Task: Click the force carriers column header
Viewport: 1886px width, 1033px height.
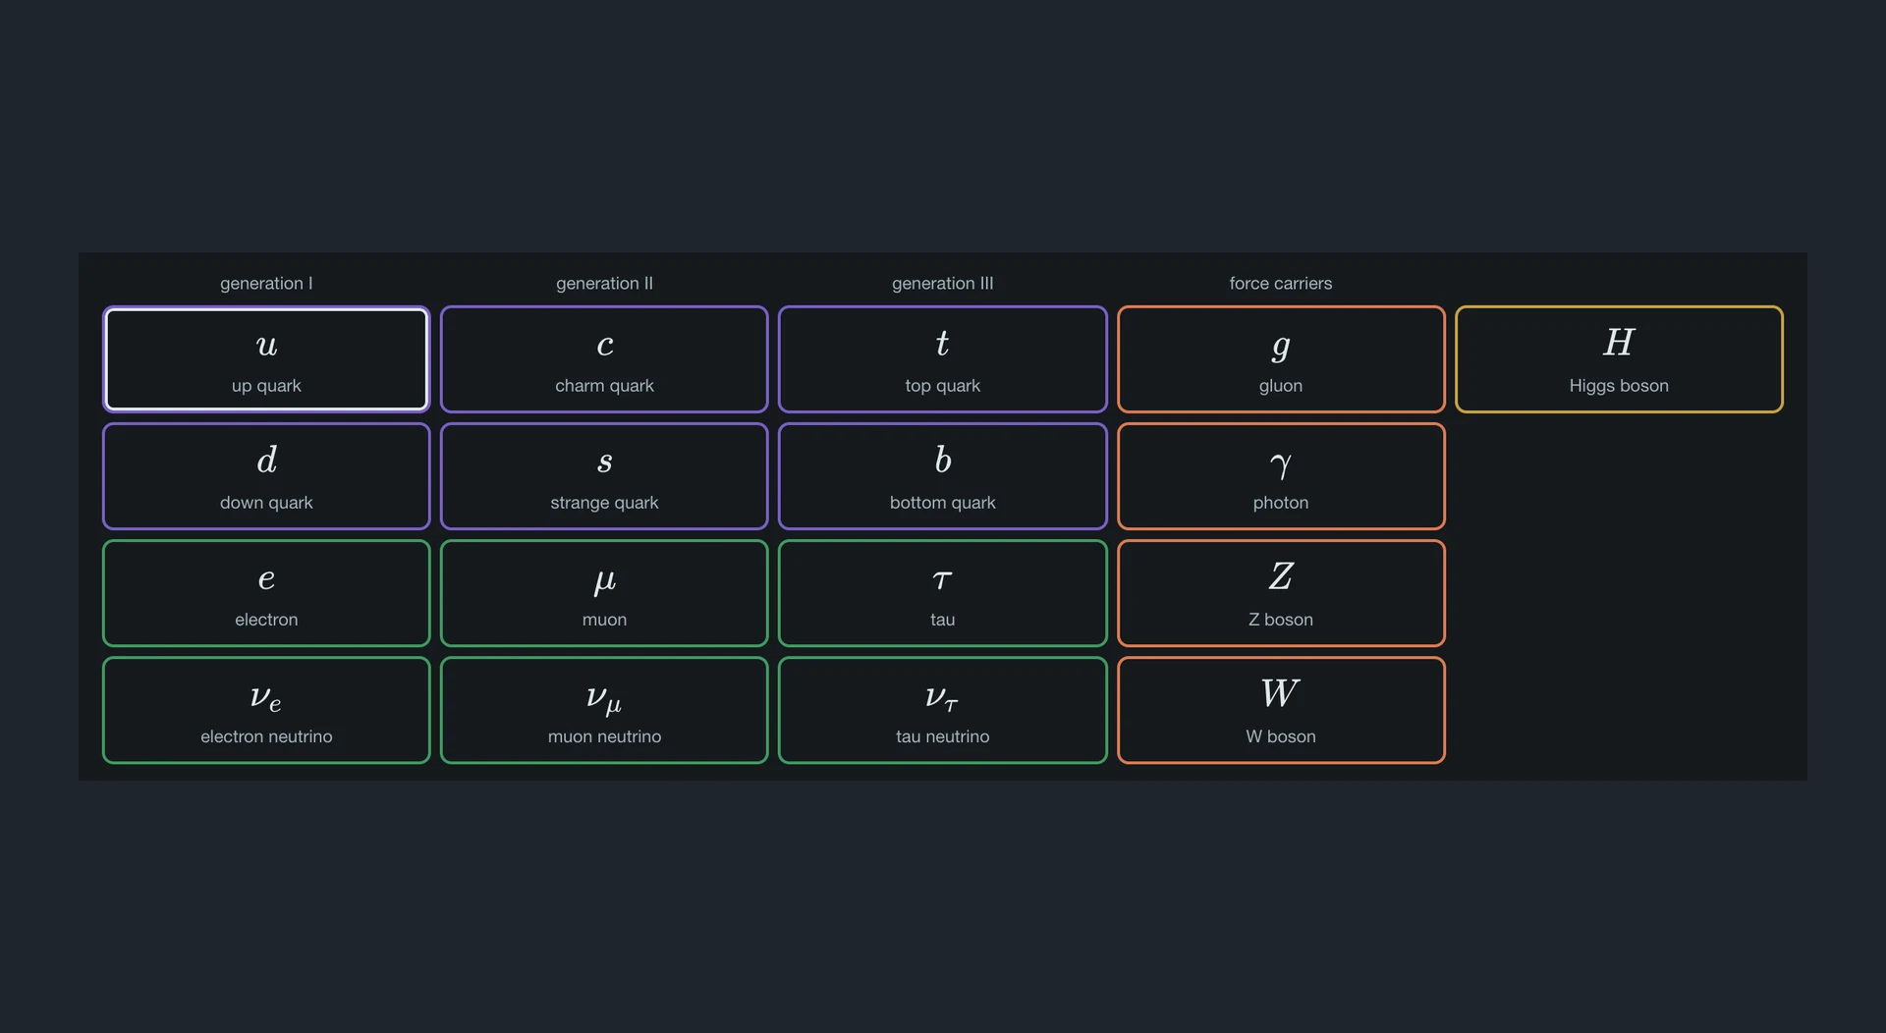Action: [x=1281, y=283]
